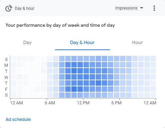Screen dimensions: 165x128
Task: Click the Impressions dropdown arrow
Action: point(142,8)
